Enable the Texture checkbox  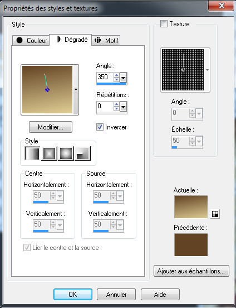point(164,24)
